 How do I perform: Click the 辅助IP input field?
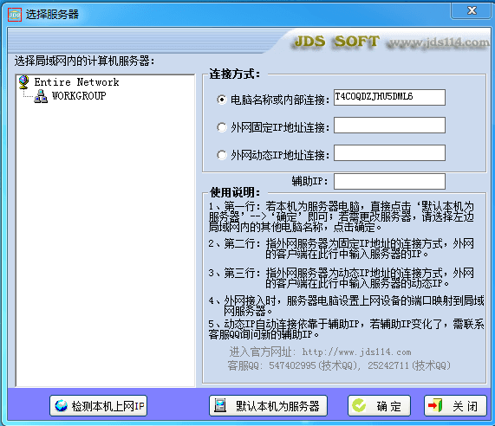[x=389, y=181]
